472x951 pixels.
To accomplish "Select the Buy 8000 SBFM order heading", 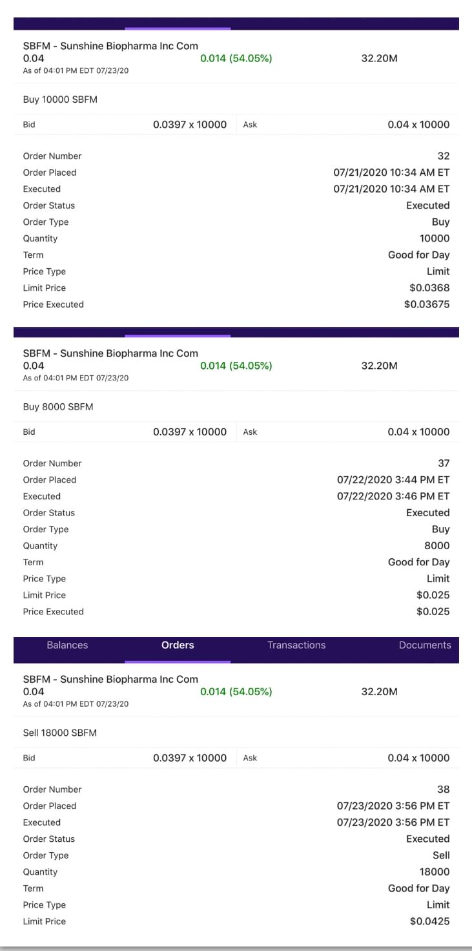I will coord(58,407).
